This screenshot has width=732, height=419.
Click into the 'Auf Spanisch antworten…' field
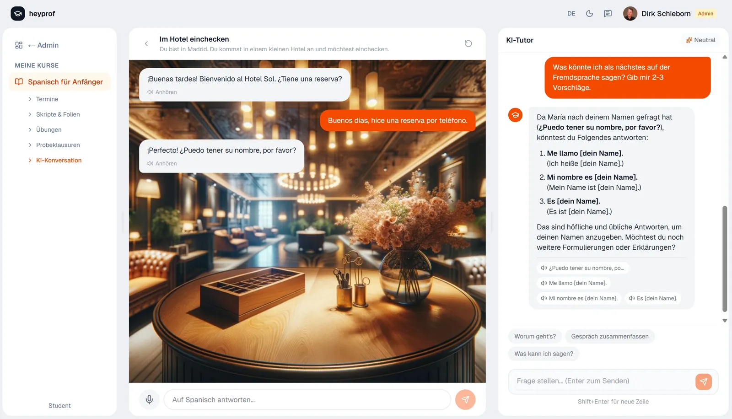[307, 400]
